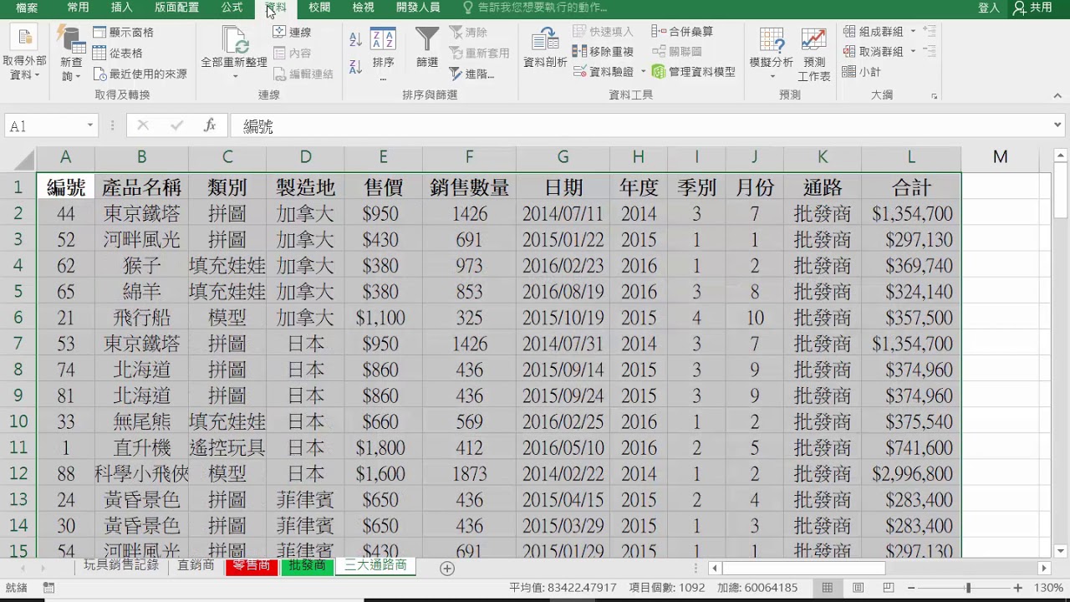Switch to the 常用 home tab

coord(78,8)
